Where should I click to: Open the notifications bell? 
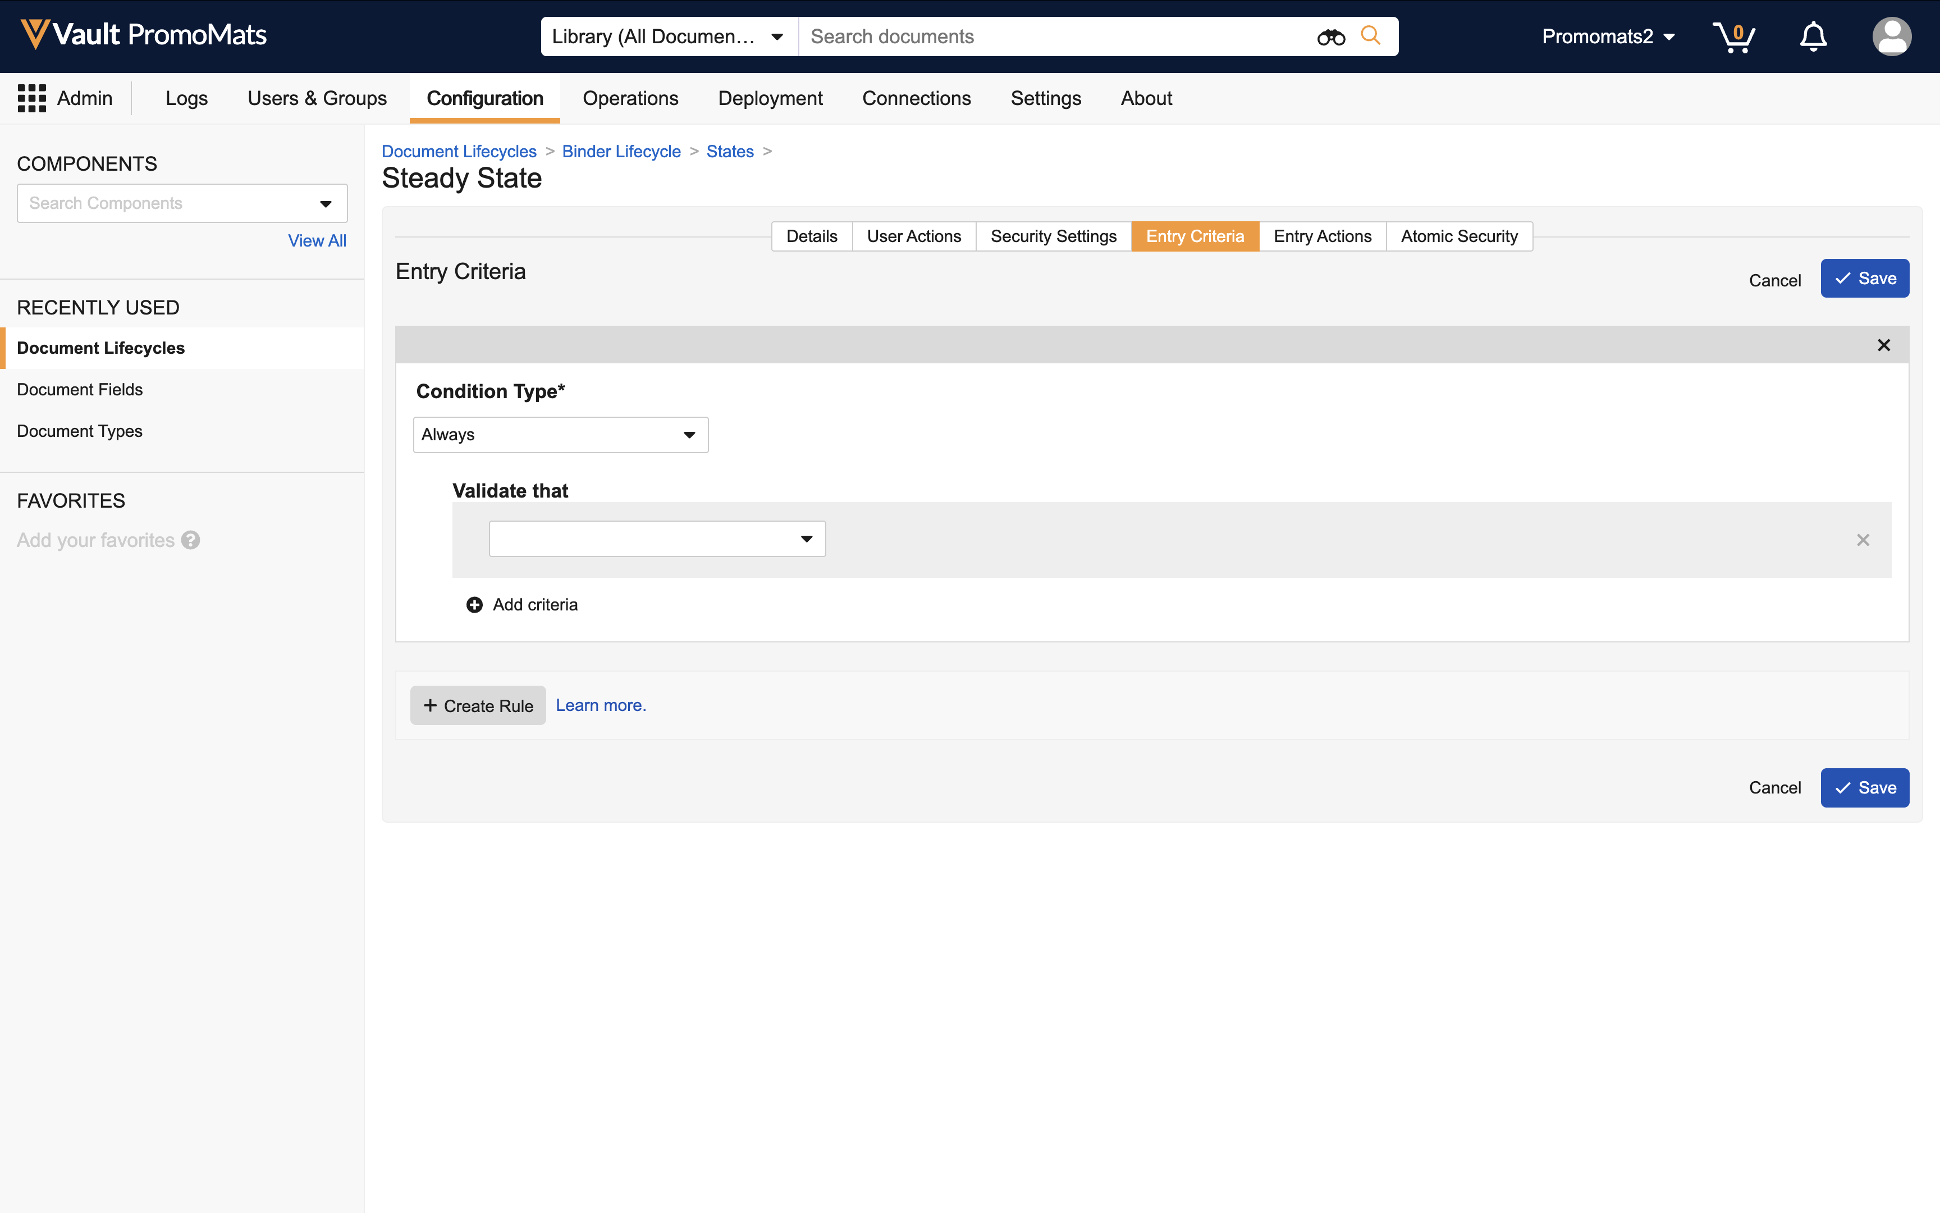(x=1813, y=37)
